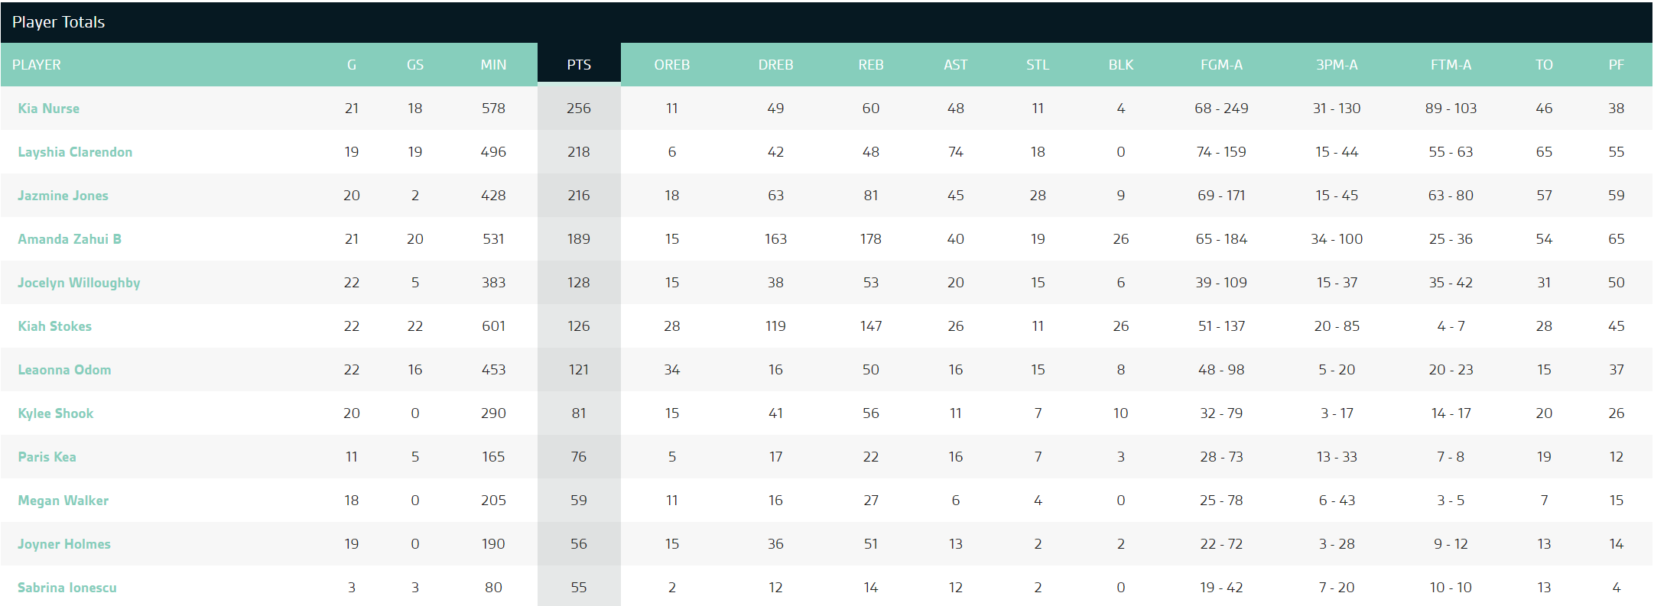Open Jocelyn Willoughby profile
This screenshot has height=606, width=1654.
click(x=79, y=283)
